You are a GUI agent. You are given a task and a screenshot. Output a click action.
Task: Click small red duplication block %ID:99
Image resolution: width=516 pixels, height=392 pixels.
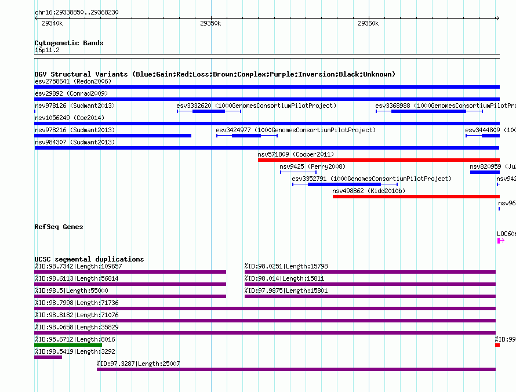click(x=497, y=345)
